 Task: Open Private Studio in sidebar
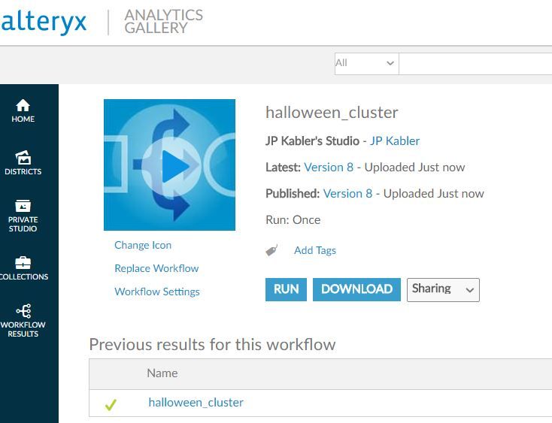point(23,216)
